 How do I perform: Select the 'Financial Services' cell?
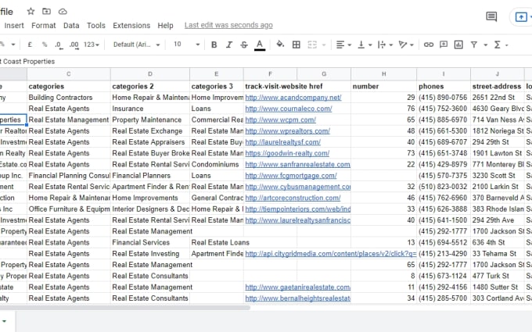(150, 243)
